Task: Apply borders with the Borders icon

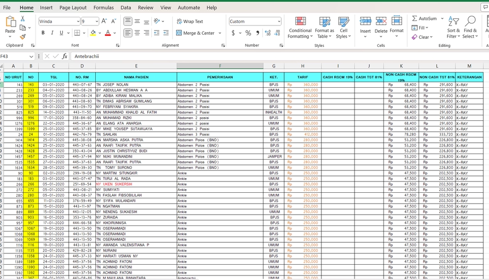Action: point(77,33)
